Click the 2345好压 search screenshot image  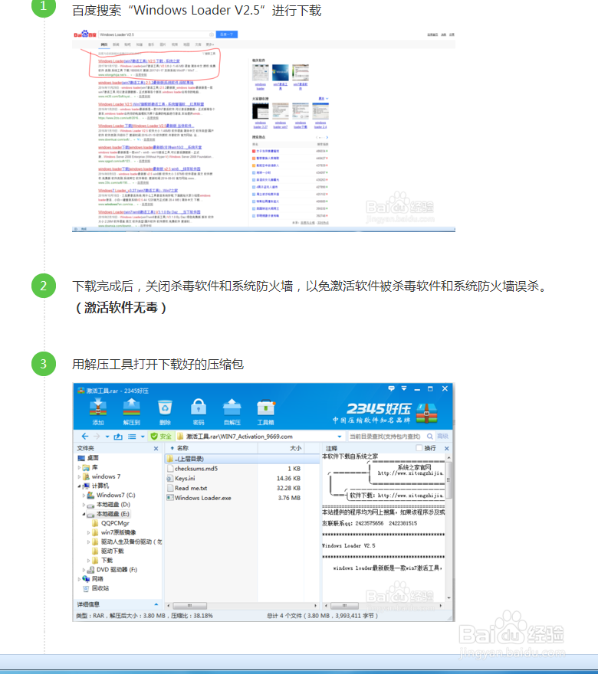pos(264,502)
